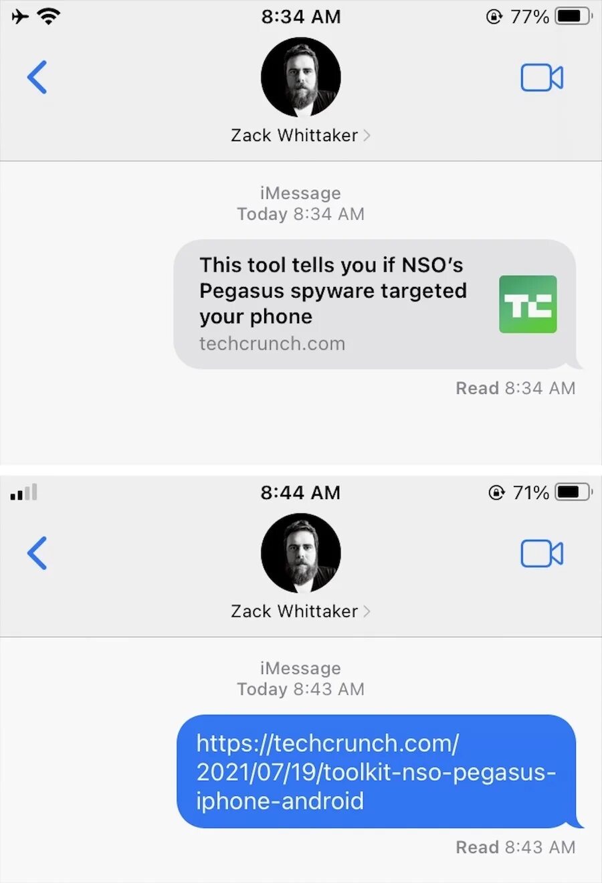
Task: Start a FaceTime video call in top screenshot
Action: [542, 78]
